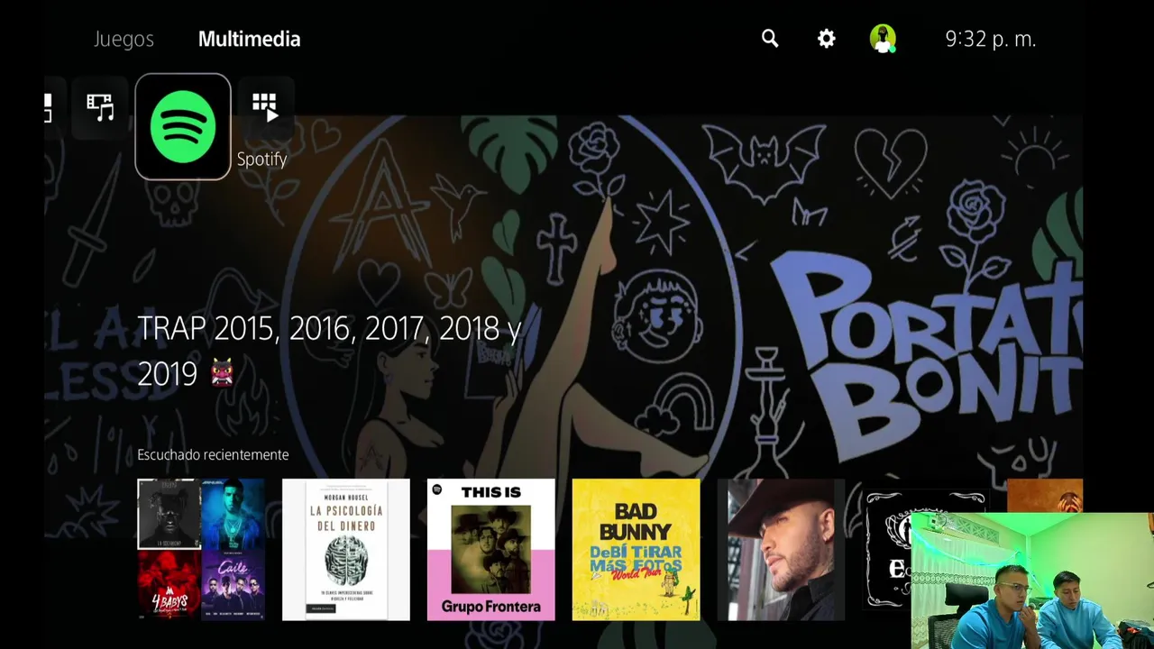Open Bad Bunny Debí Tirar Más Fotos cover
This screenshot has width=1154, height=649.
click(x=637, y=550)
